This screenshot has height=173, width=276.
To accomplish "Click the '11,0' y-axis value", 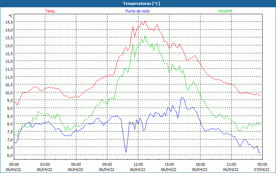I will (x=9, y=77).
